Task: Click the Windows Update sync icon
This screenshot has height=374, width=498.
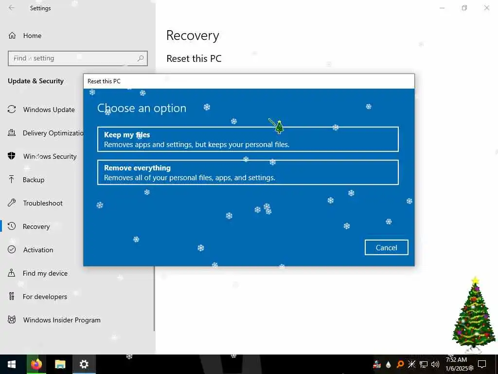Action: [x=12, y=110]
